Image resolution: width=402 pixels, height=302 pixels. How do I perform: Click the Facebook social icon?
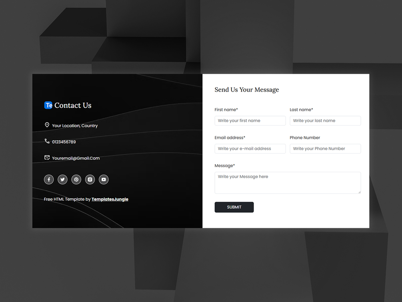49,179
